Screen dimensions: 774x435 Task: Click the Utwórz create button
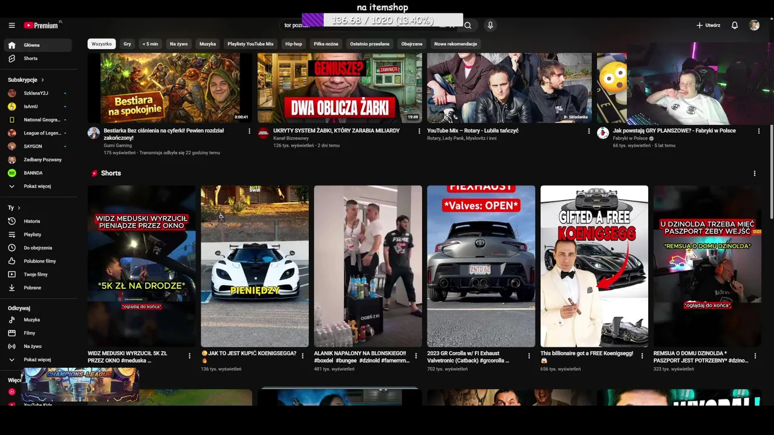click(x=708, y=25)
